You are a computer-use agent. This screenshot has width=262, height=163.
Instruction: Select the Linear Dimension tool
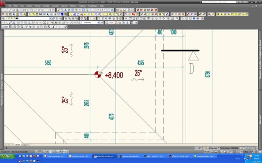[3, 22]
